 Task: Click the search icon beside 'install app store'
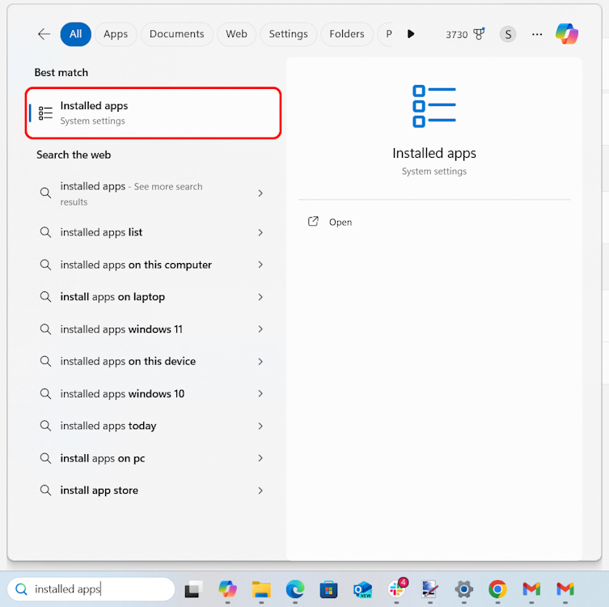click(x=45, y=490)
